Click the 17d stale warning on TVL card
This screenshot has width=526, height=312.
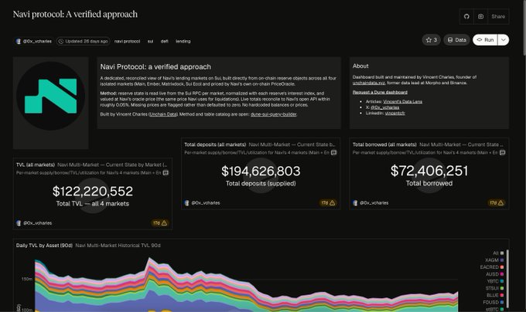(160, 223)
